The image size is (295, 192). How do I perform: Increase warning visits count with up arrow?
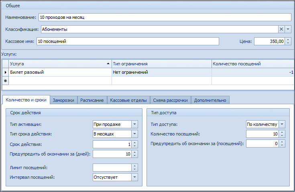[282, 142]
